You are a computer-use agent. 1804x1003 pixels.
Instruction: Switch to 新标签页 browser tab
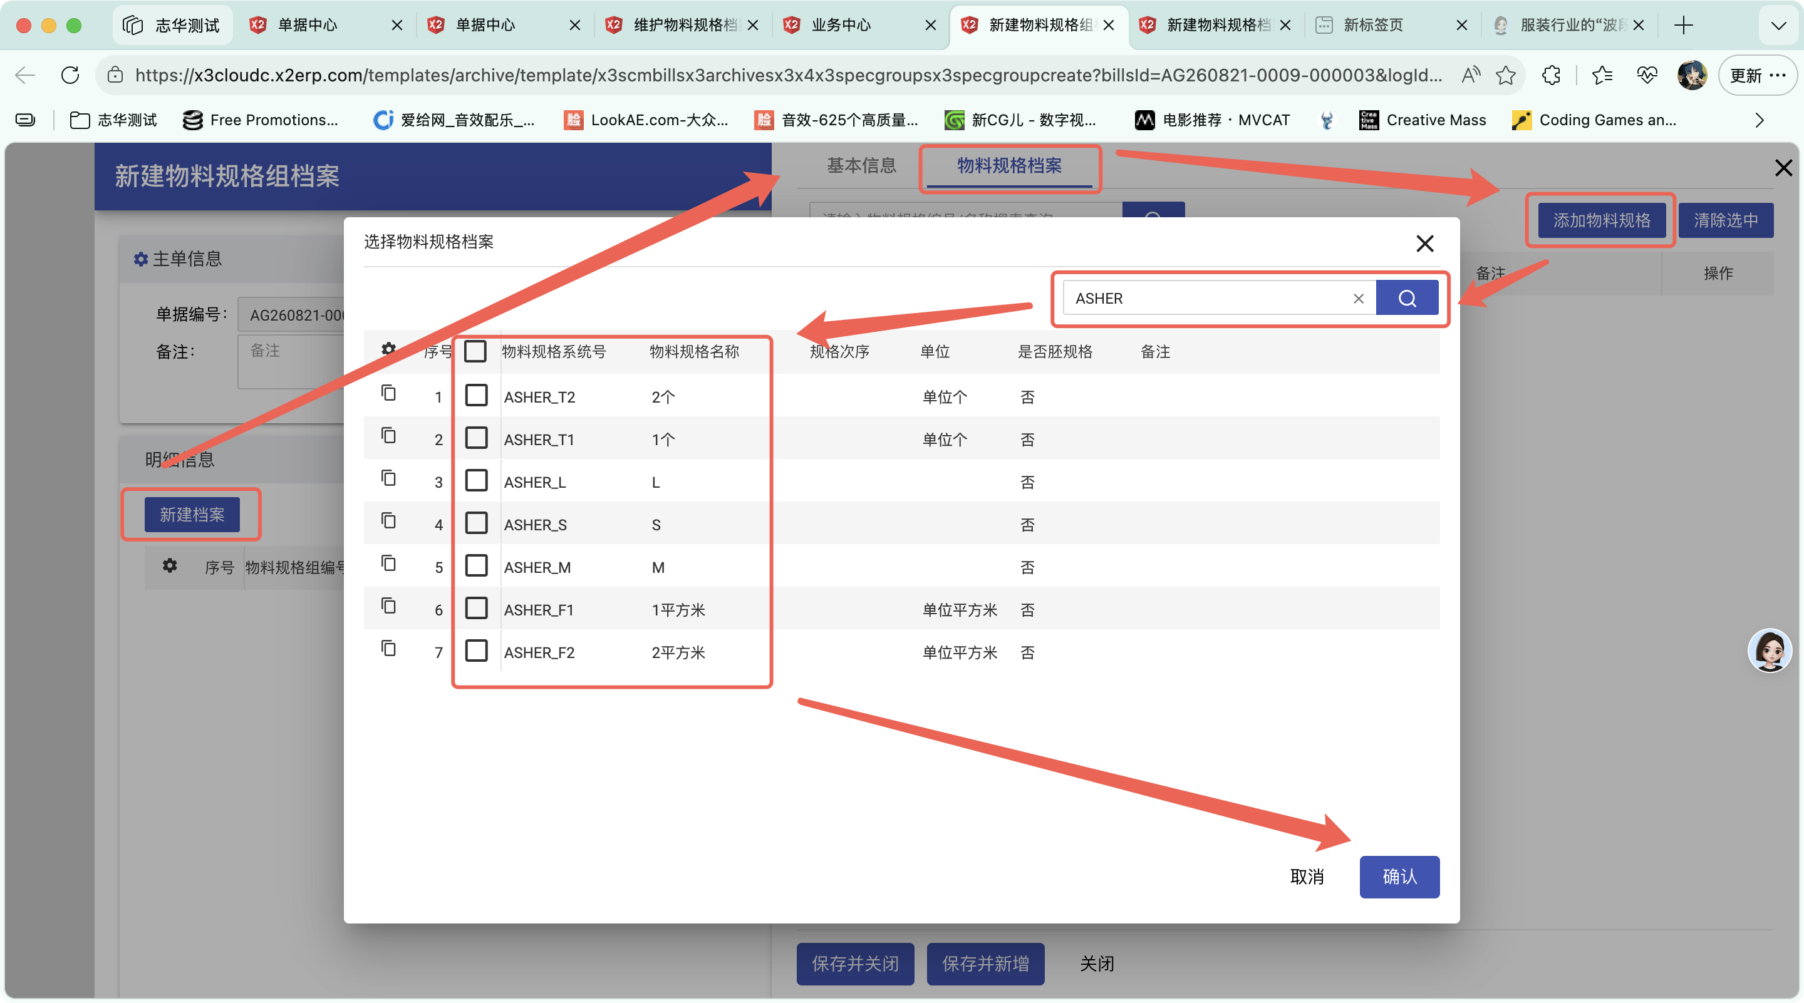[x=1392, y=25]
